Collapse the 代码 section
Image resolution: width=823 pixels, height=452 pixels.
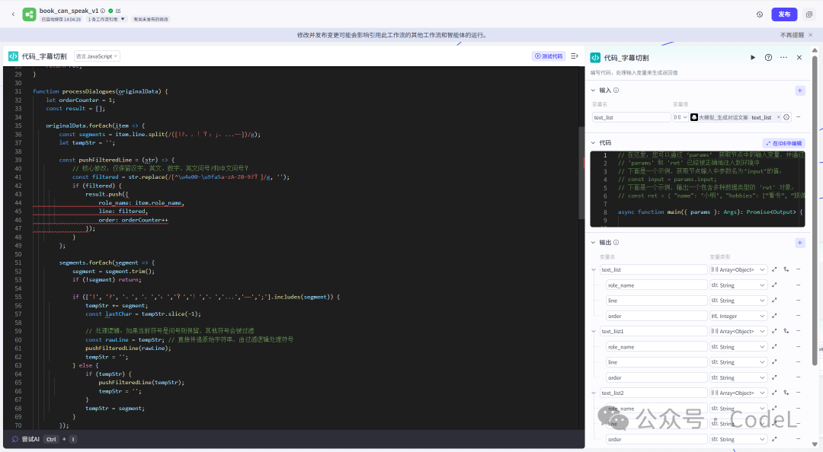coord(593,142)
